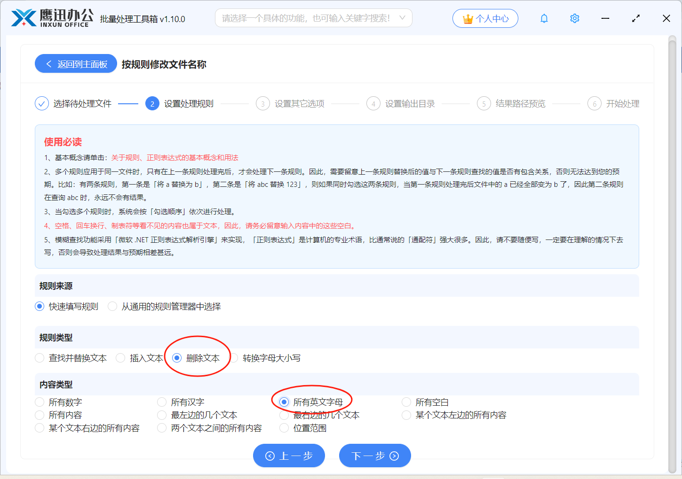Open the function search dropdown arrow
The height and width of the screenshot is (479, 682).
point(402,18)
